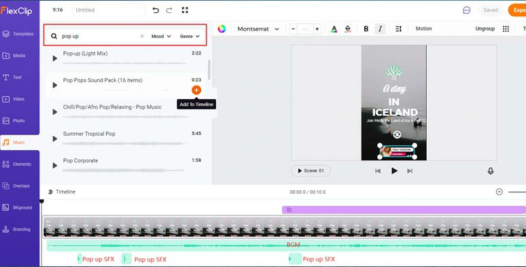This screenshot has height=267, width=526.
Task: Clear the pop up search text
Action: pos(142,36)
